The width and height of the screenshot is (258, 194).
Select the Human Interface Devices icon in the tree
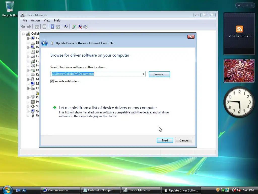(x=33, y=65)
